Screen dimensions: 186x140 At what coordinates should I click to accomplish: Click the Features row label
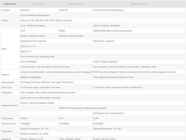(10, 75)
